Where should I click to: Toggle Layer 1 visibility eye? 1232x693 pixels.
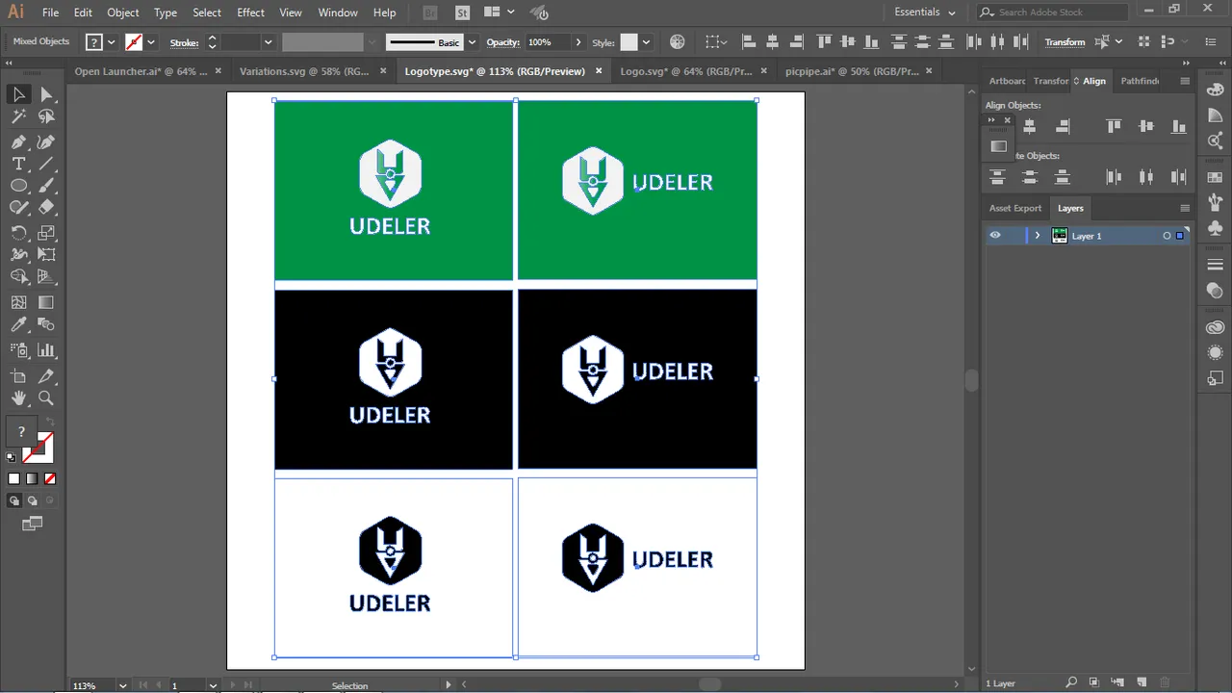click(x=995, y=236)
